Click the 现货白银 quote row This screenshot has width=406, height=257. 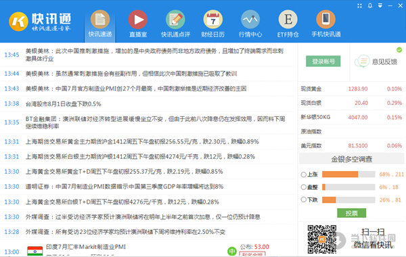(351, 103)
